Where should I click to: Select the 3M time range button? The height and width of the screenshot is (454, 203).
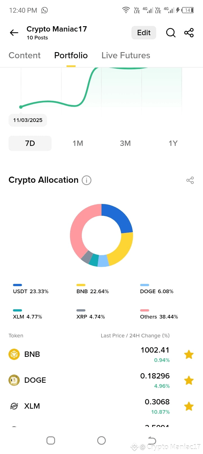[125, 143]
